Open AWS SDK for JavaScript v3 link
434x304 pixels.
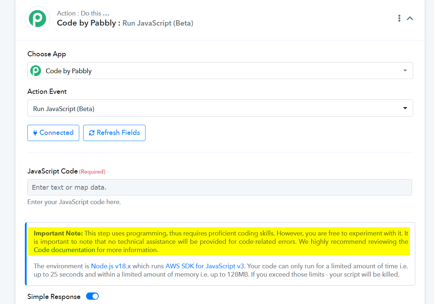205,266
